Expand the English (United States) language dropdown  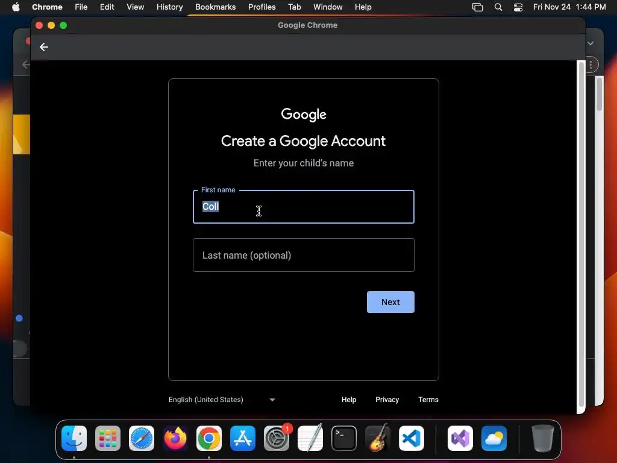click(222, 400)
